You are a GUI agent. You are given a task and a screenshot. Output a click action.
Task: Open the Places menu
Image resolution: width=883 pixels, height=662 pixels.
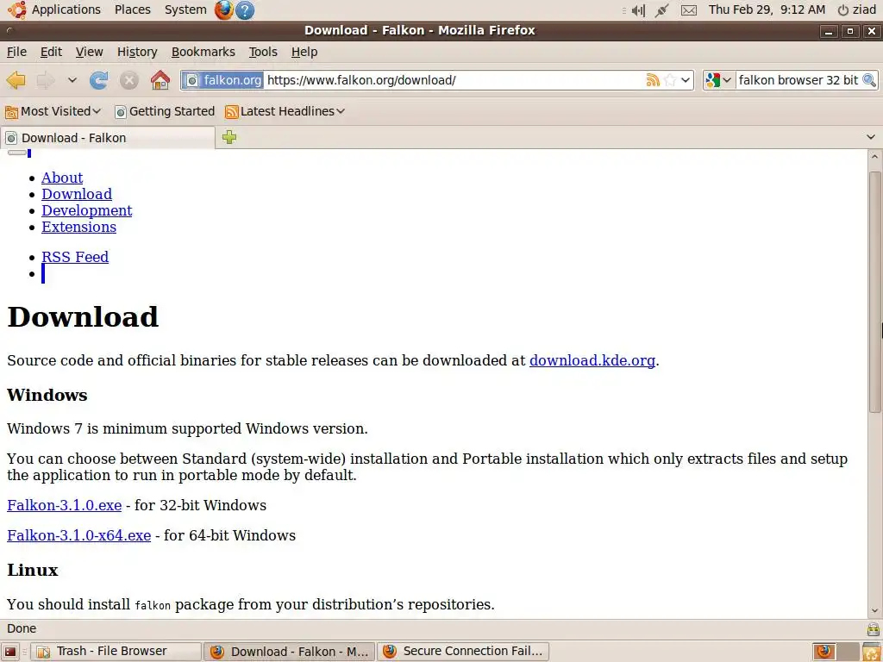pos(132,9)
